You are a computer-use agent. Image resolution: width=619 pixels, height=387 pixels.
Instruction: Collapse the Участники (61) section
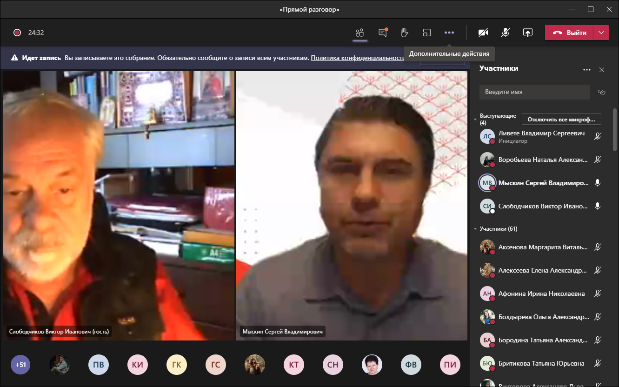pyautogui.click(x=475, y=229)
